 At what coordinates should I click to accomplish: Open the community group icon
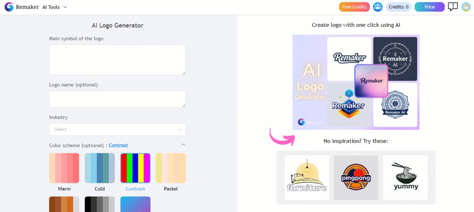click(378, 7)
